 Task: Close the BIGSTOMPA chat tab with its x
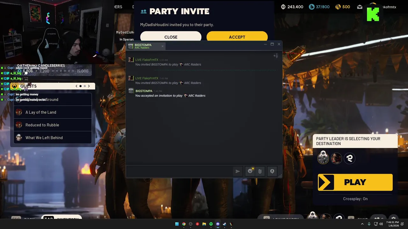click(162, 46)
